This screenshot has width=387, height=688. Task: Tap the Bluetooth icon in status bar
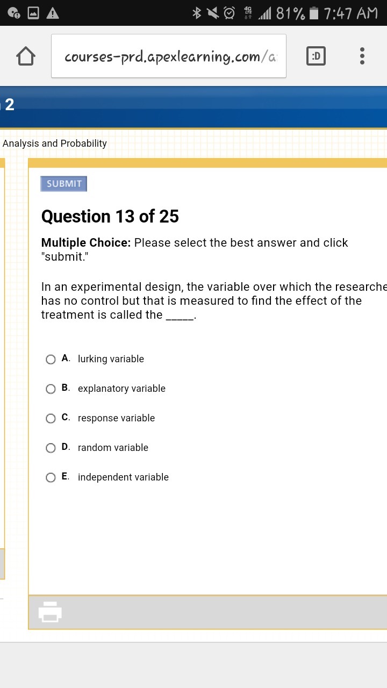click(197, 13)
